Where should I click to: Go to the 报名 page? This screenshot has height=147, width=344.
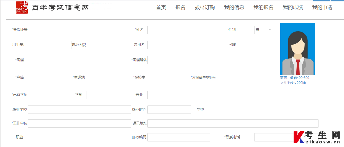(180, 7)
